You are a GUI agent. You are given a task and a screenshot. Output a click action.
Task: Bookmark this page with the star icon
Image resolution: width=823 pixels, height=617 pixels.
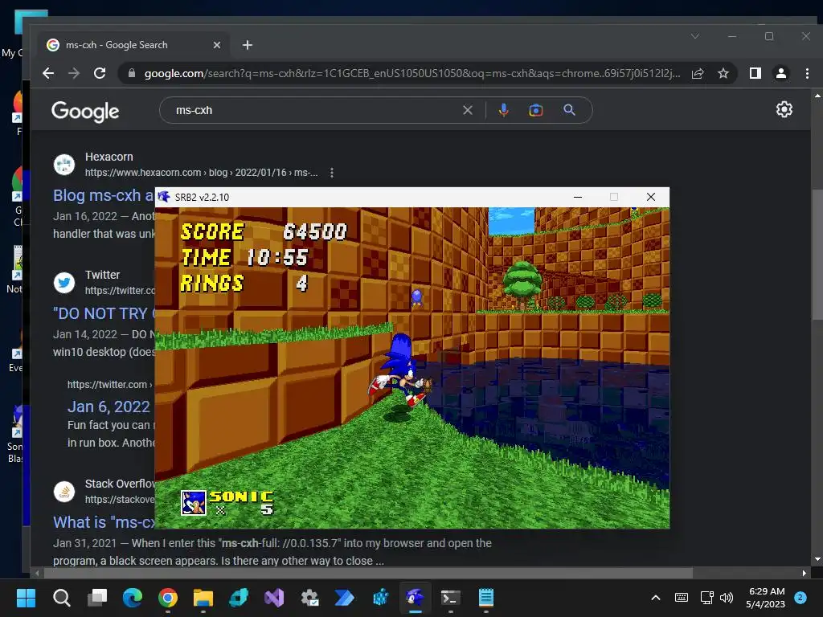[x=723, y=73]
